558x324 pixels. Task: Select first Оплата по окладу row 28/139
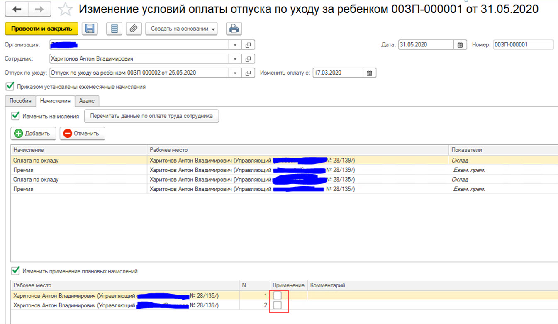point(284,160)
